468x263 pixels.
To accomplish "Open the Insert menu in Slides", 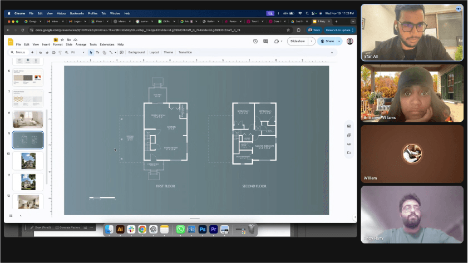I will (46, 44).
